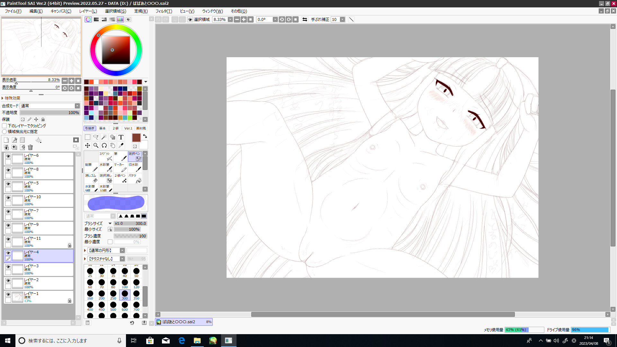Select the Zoom magnifier tool
The height and width of the screenshot is (347, 617).
coord(96,146)
